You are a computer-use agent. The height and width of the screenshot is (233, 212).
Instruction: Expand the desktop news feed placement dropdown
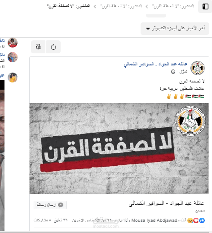[x=175, y=28]
